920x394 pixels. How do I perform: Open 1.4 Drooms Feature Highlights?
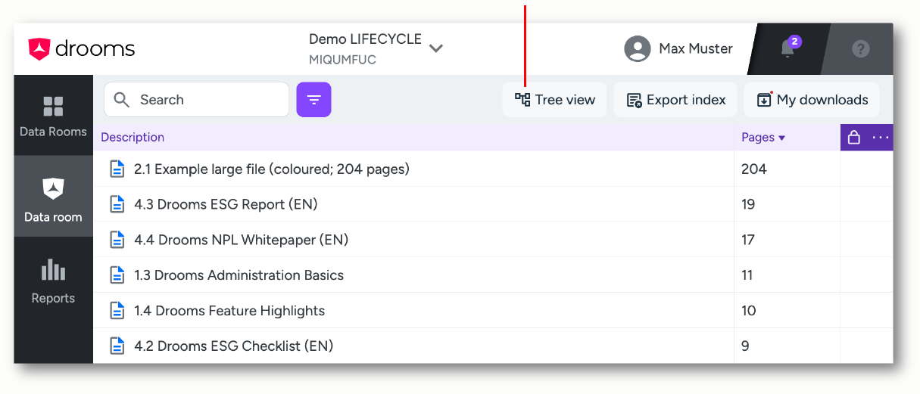pos(229,311)
